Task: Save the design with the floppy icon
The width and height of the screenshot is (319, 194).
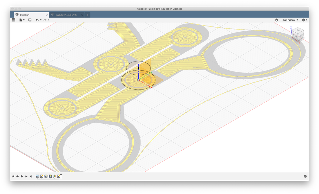Action: pyautogui.click(x=30, y=20)
